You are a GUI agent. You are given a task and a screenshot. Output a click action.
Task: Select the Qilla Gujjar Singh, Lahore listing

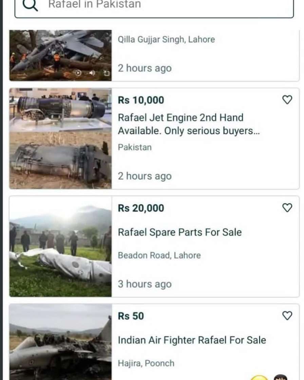(x=166, y=39)
